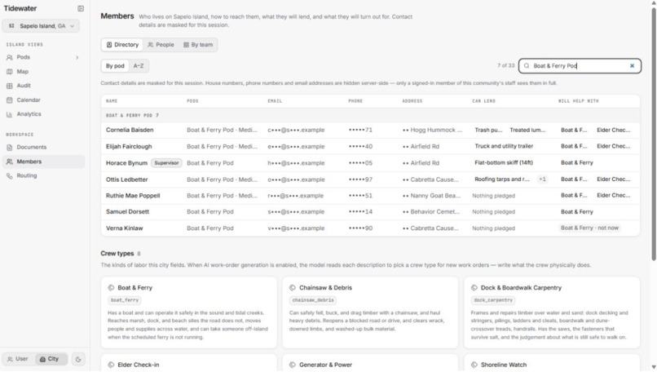This screenshot has width=657, height=372.
Task: Open the Boat & Ferry crew type card
Action: click(188, 312)
